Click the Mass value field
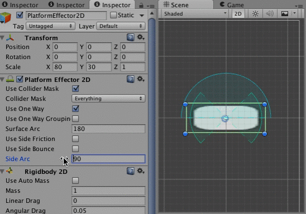The width and height of the screenshot is (306, 214). tap(108, 191)
